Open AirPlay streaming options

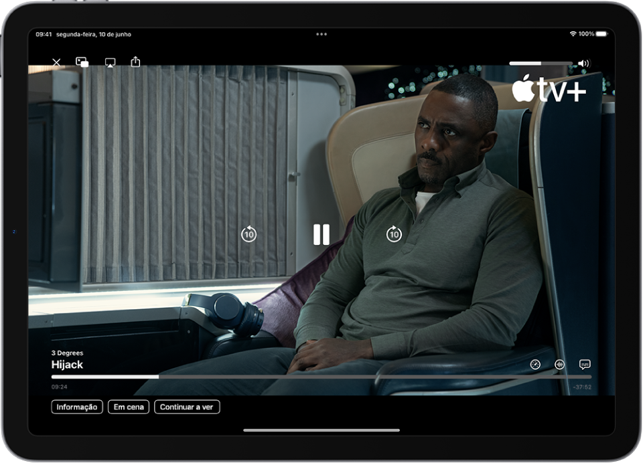(110, 63)
